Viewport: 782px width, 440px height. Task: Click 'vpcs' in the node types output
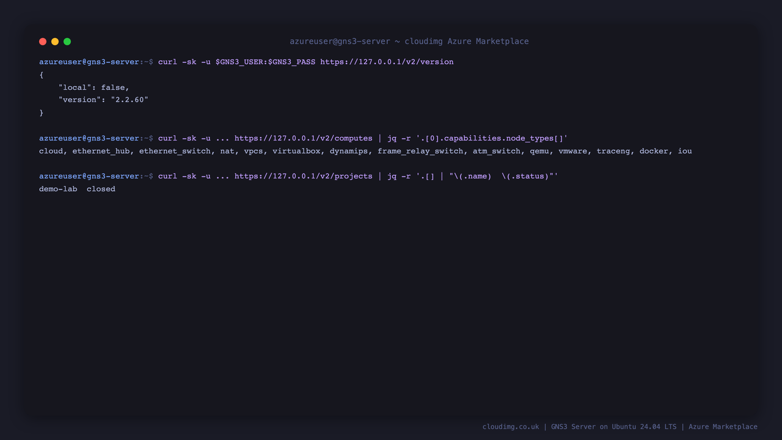point(254,151)
